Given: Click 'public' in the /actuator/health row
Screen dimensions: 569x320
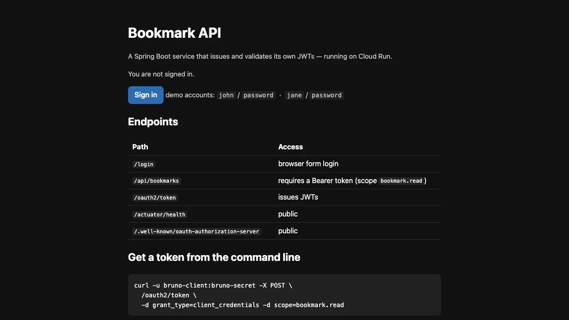Looking at the screenshot, I should pyautogui.click(x=288, y=214).
